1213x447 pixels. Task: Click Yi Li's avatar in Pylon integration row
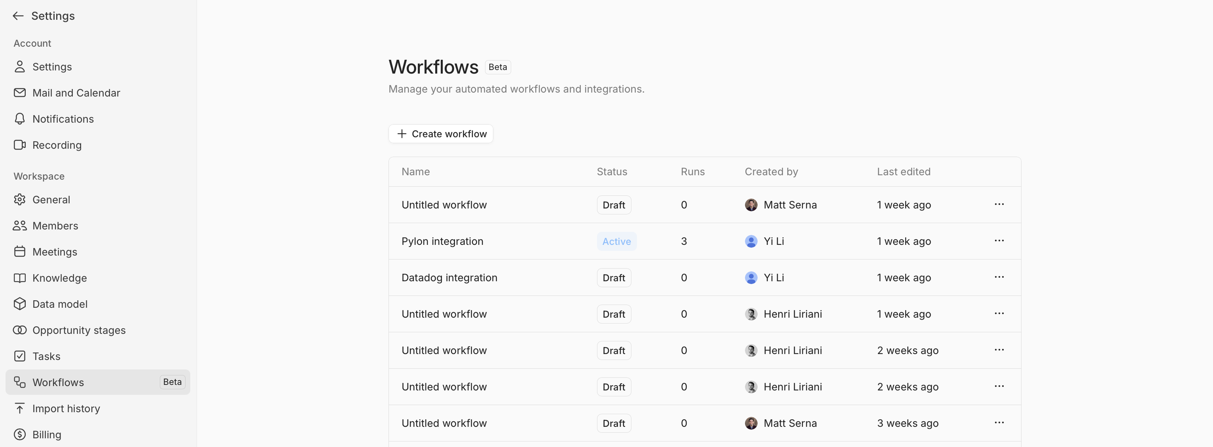click(751, 241)
